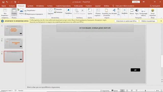Expand the Shapes dropdown arrow

50,15
